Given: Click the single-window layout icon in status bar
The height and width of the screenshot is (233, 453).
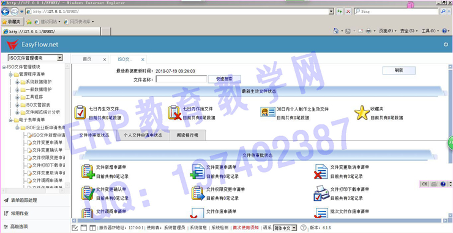Looking at the screenshot, I should (83, 228).
